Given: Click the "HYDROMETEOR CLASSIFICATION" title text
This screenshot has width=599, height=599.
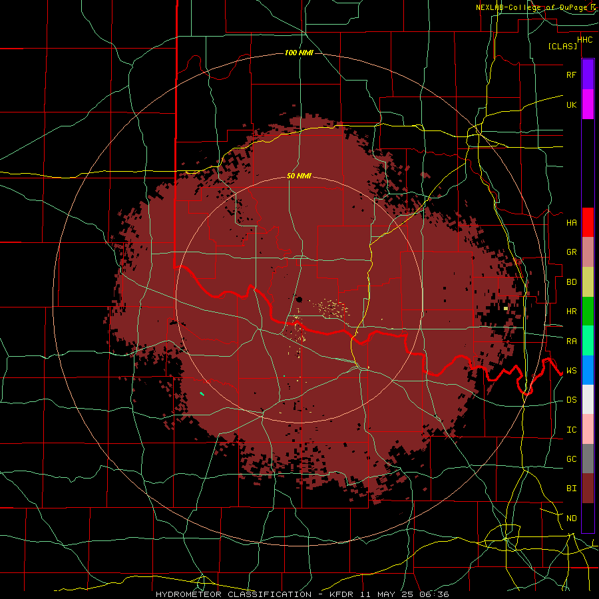Looking at the screenshot, I should 234,594.
